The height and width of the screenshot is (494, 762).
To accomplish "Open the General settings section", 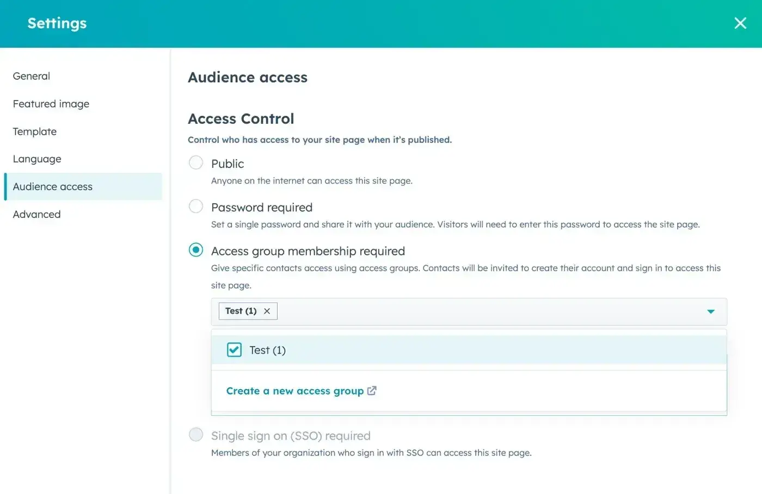I will tap(32, 76).
